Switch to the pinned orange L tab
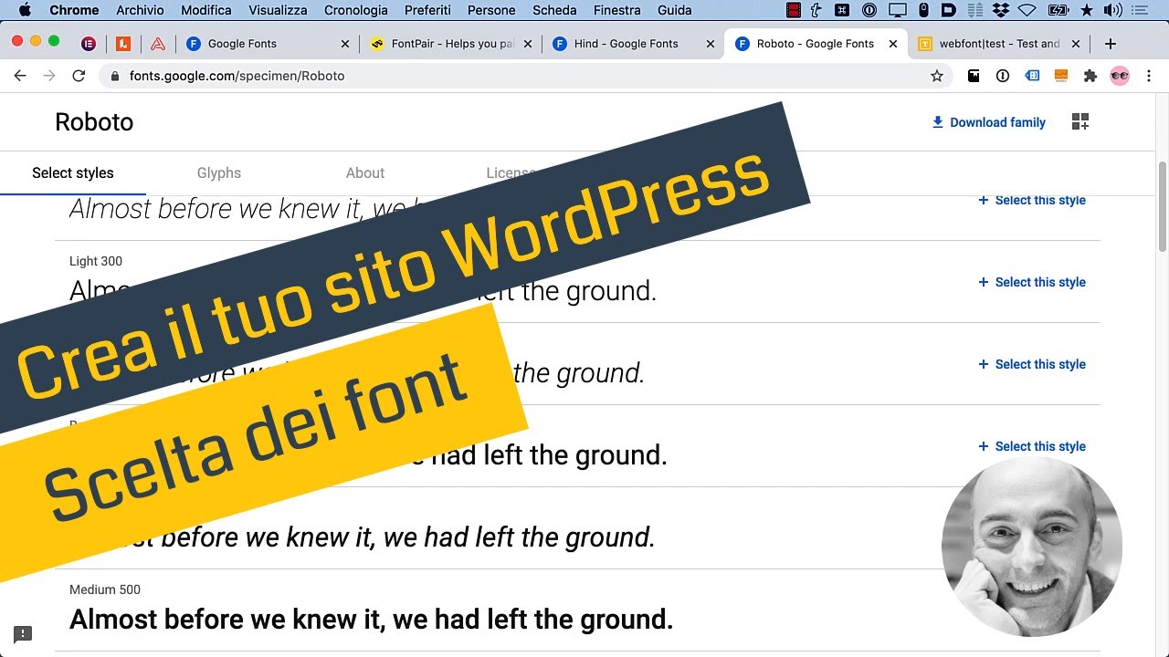This screenshot has height=657, width=1169. tap(123, 44)
